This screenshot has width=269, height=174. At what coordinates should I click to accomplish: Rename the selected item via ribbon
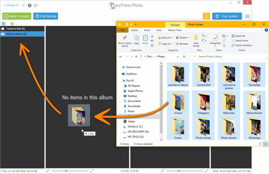tap(182, 44)
